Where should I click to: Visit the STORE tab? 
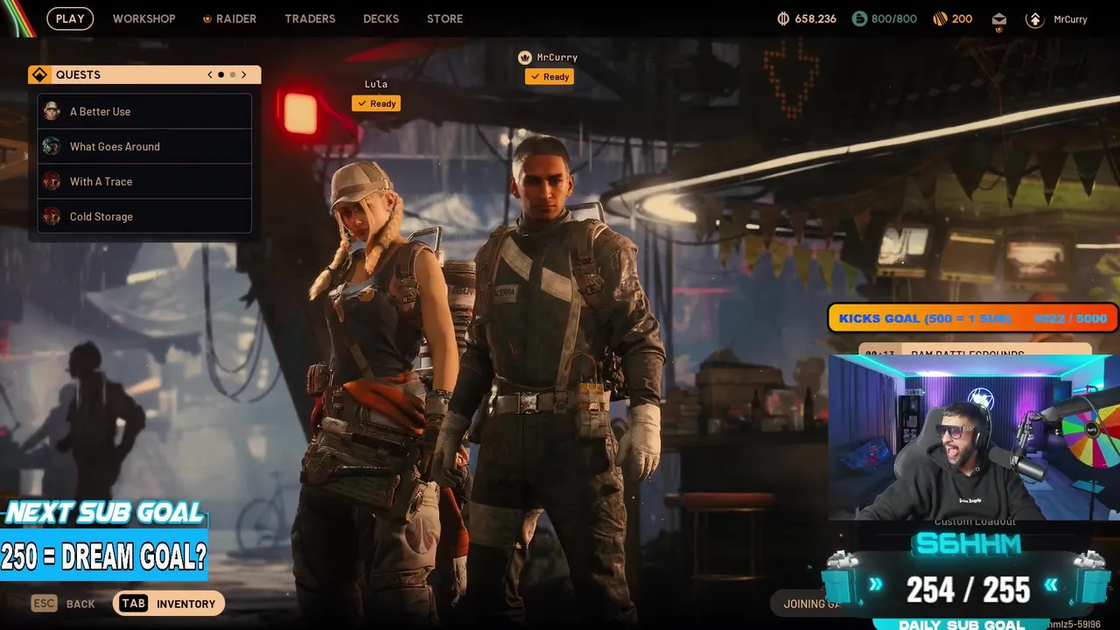(444, 18)
